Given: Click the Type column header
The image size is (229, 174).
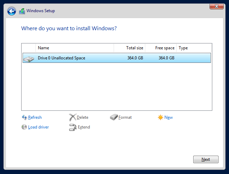Looking at the screenshot, I should pos(194,48).
